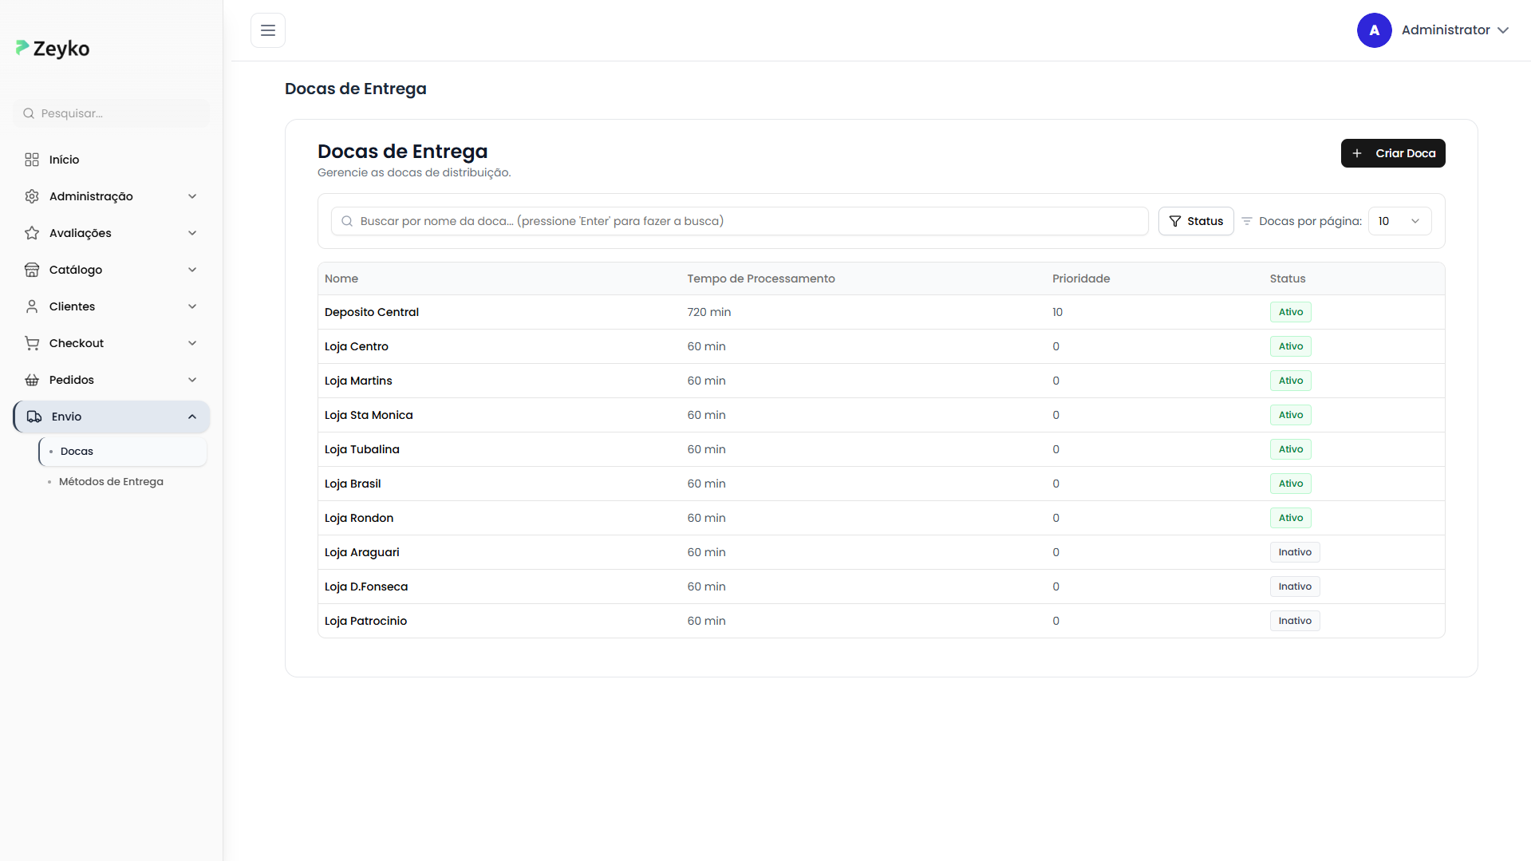Click the Envio truck icon
This screenshot has width=1531, height=861.
click(34, 417)
